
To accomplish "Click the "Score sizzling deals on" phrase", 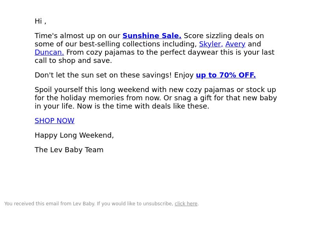I will [x=224, y=36].
